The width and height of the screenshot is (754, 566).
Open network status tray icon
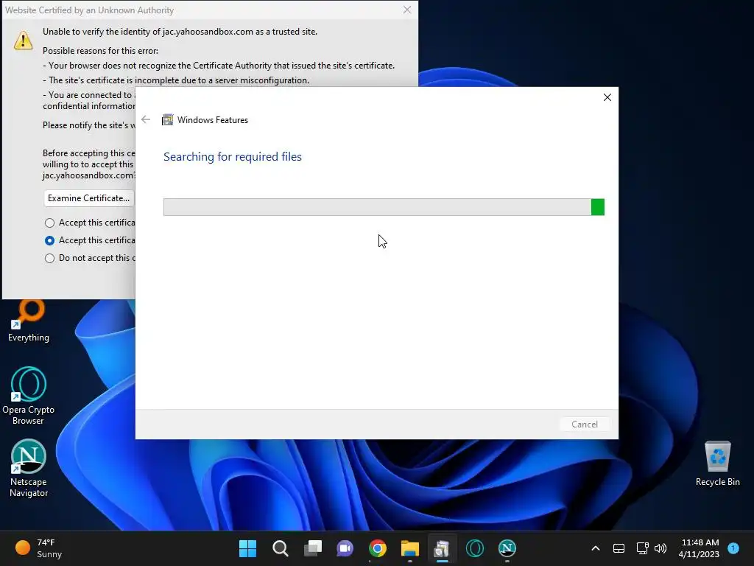click(x=642, y=548)
